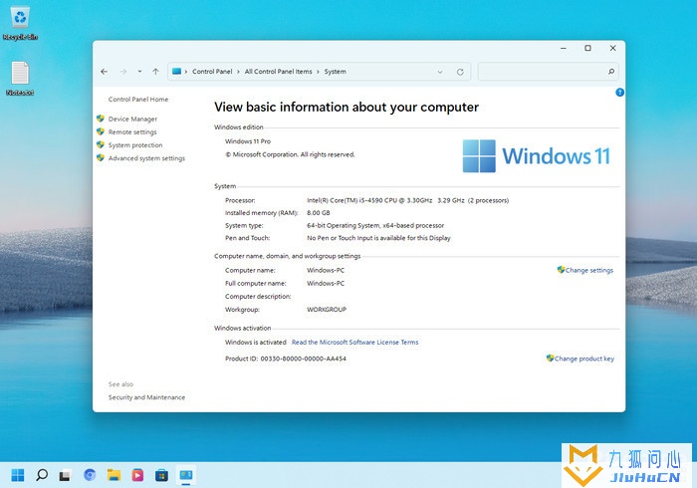Open the Start menu on taskbar
The height and width of the screenshot is (488, 697).
click(18, 475)
